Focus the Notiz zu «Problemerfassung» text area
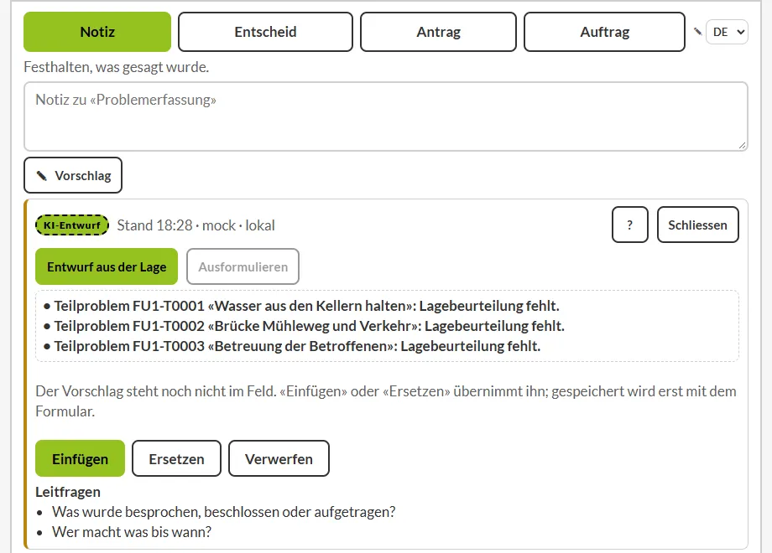772x553 pixels. coord(386,116)
